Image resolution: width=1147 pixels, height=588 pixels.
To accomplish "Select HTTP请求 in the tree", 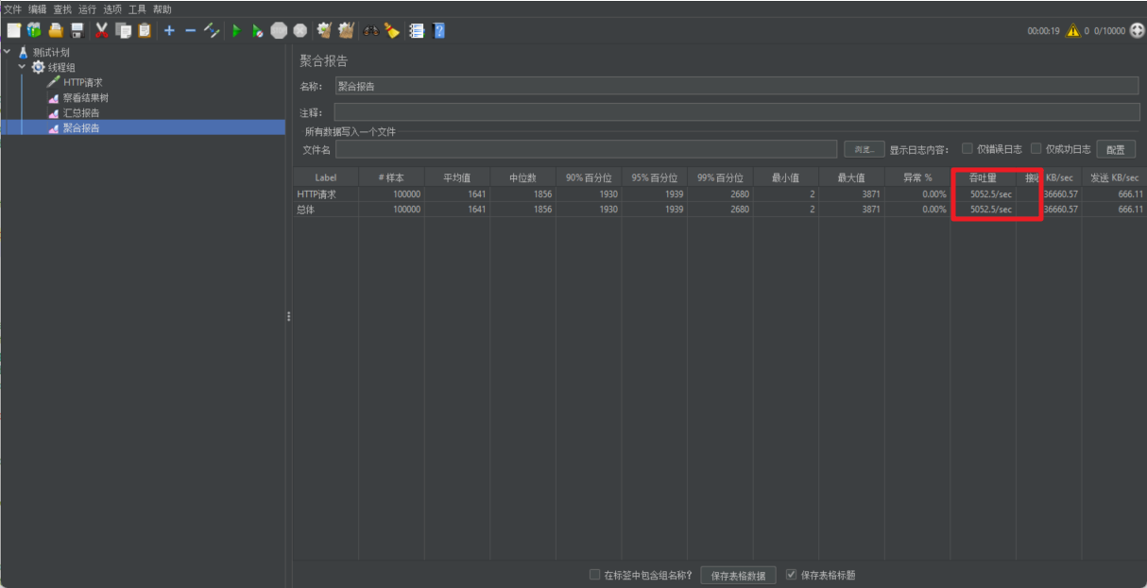I will [x=83, y=82].
